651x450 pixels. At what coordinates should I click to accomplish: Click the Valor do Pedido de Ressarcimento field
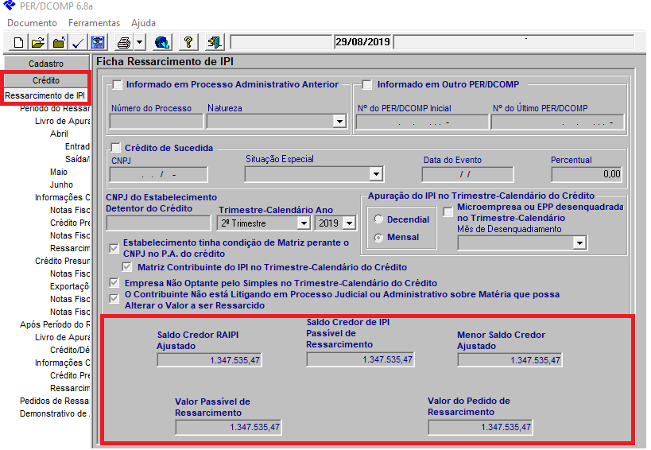pyautogui.click(x=480, y=428)
